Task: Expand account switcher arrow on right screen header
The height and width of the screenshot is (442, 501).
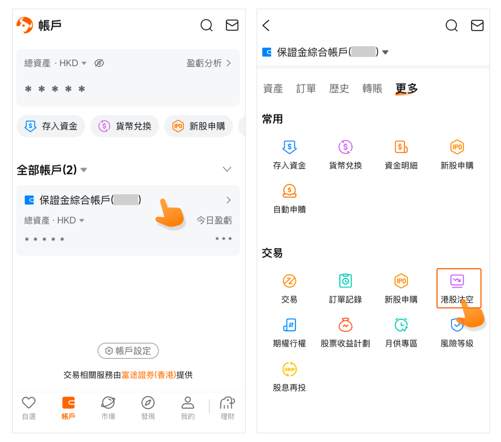Action: 385,53
